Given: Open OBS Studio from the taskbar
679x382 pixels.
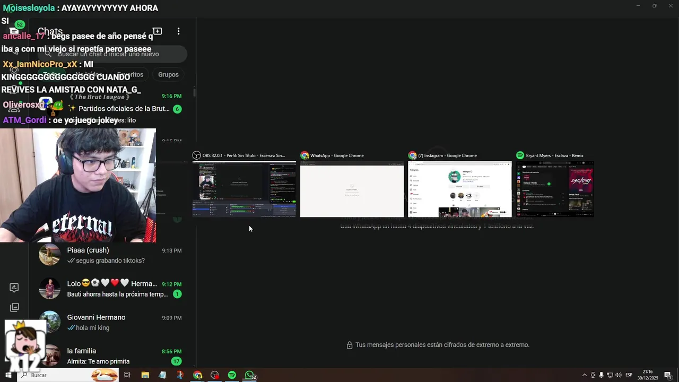Looking at the screenshot, I should coord(214,375).
